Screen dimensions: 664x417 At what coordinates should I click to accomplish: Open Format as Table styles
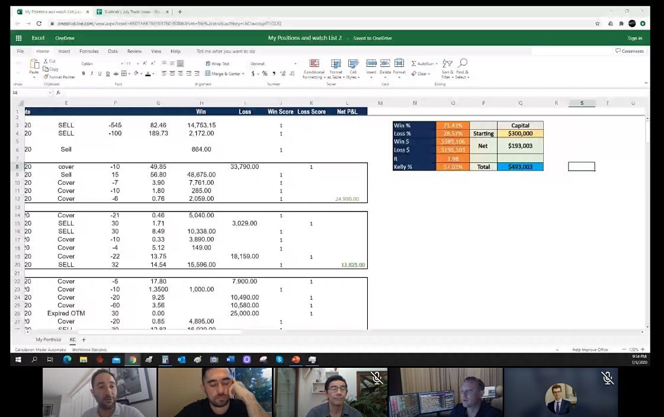pyautogui.click(x=336, y=64)
